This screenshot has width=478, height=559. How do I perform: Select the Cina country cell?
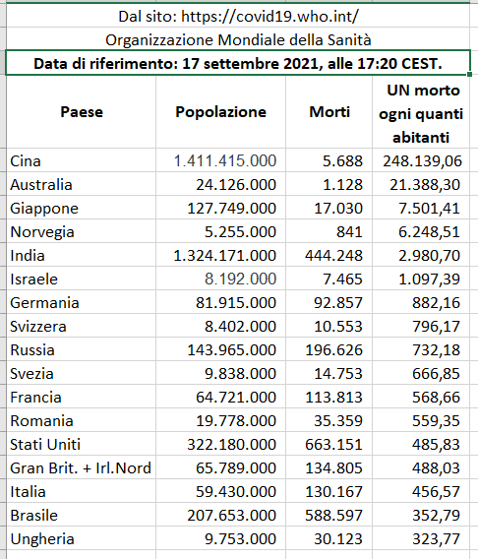[x=82, y=160]
